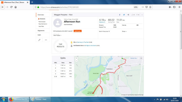Click the volume icon in system tray
The height and width of the screenshot is (102, 182).
coord(167,99)
